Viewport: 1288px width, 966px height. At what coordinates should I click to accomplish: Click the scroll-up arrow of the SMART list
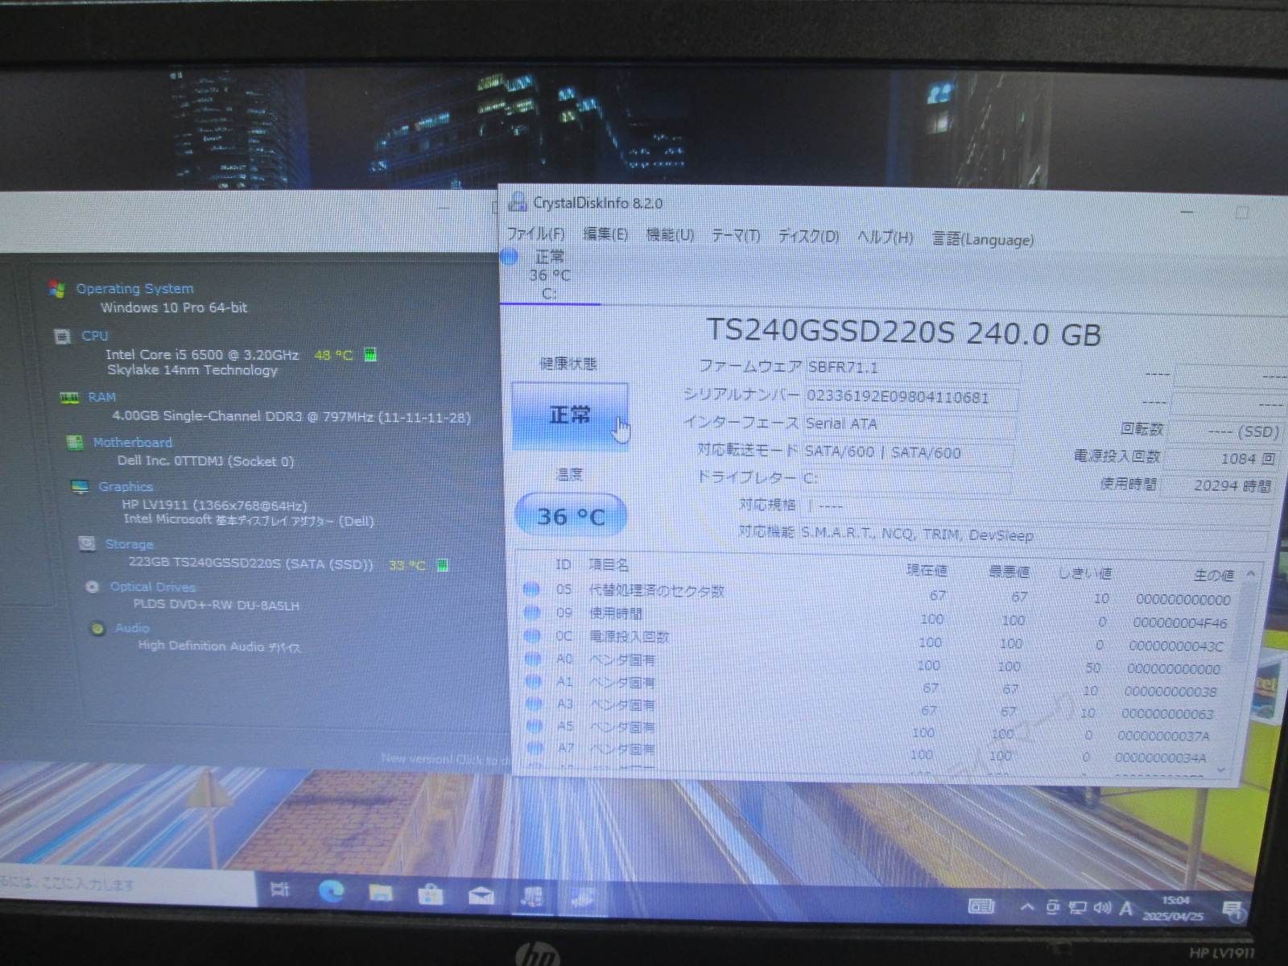1251,574
